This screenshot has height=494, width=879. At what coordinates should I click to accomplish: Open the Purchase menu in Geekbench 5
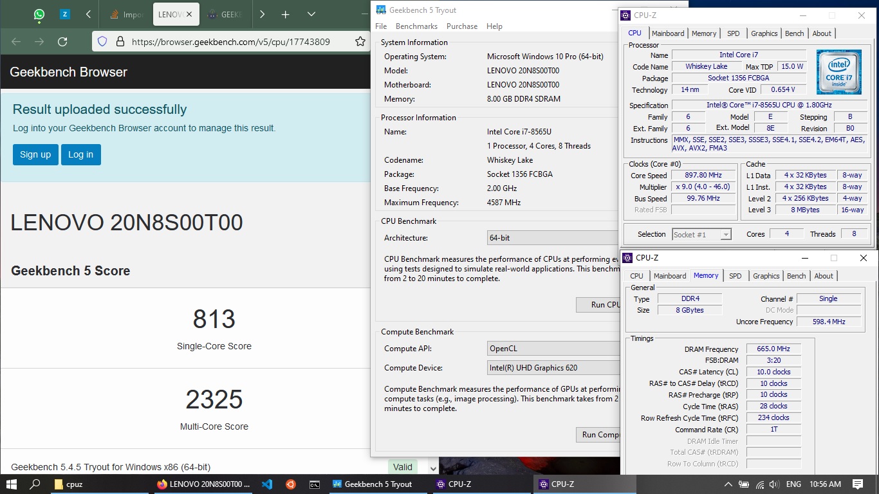[462, 26]
